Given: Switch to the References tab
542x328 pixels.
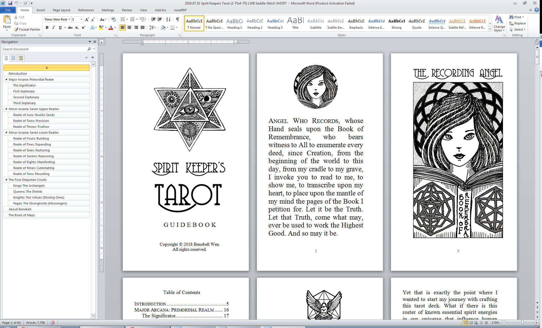Looking at the screenshot, I should [86, 10].
